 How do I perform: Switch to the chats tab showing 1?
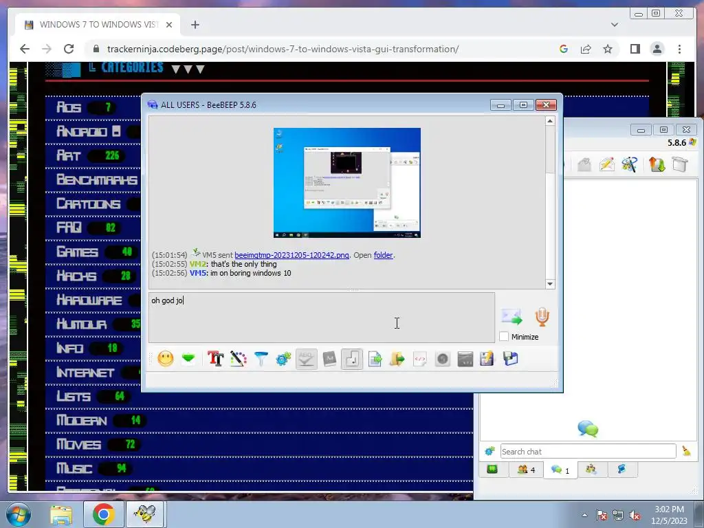click(560, 470)
